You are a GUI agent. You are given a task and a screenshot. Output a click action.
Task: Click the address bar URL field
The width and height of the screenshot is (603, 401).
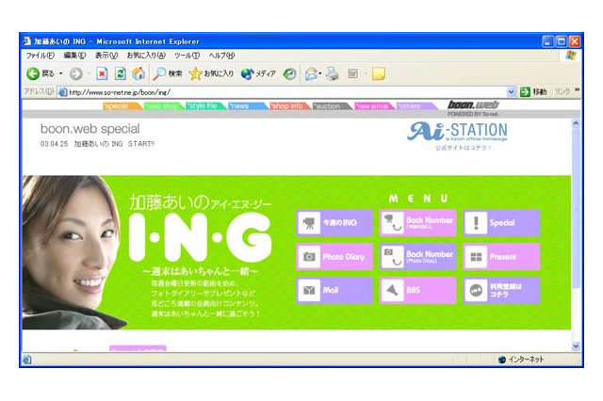pos(283,91)
